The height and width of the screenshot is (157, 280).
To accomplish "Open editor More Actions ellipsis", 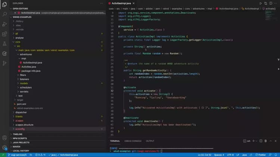I will coord(276,3).
